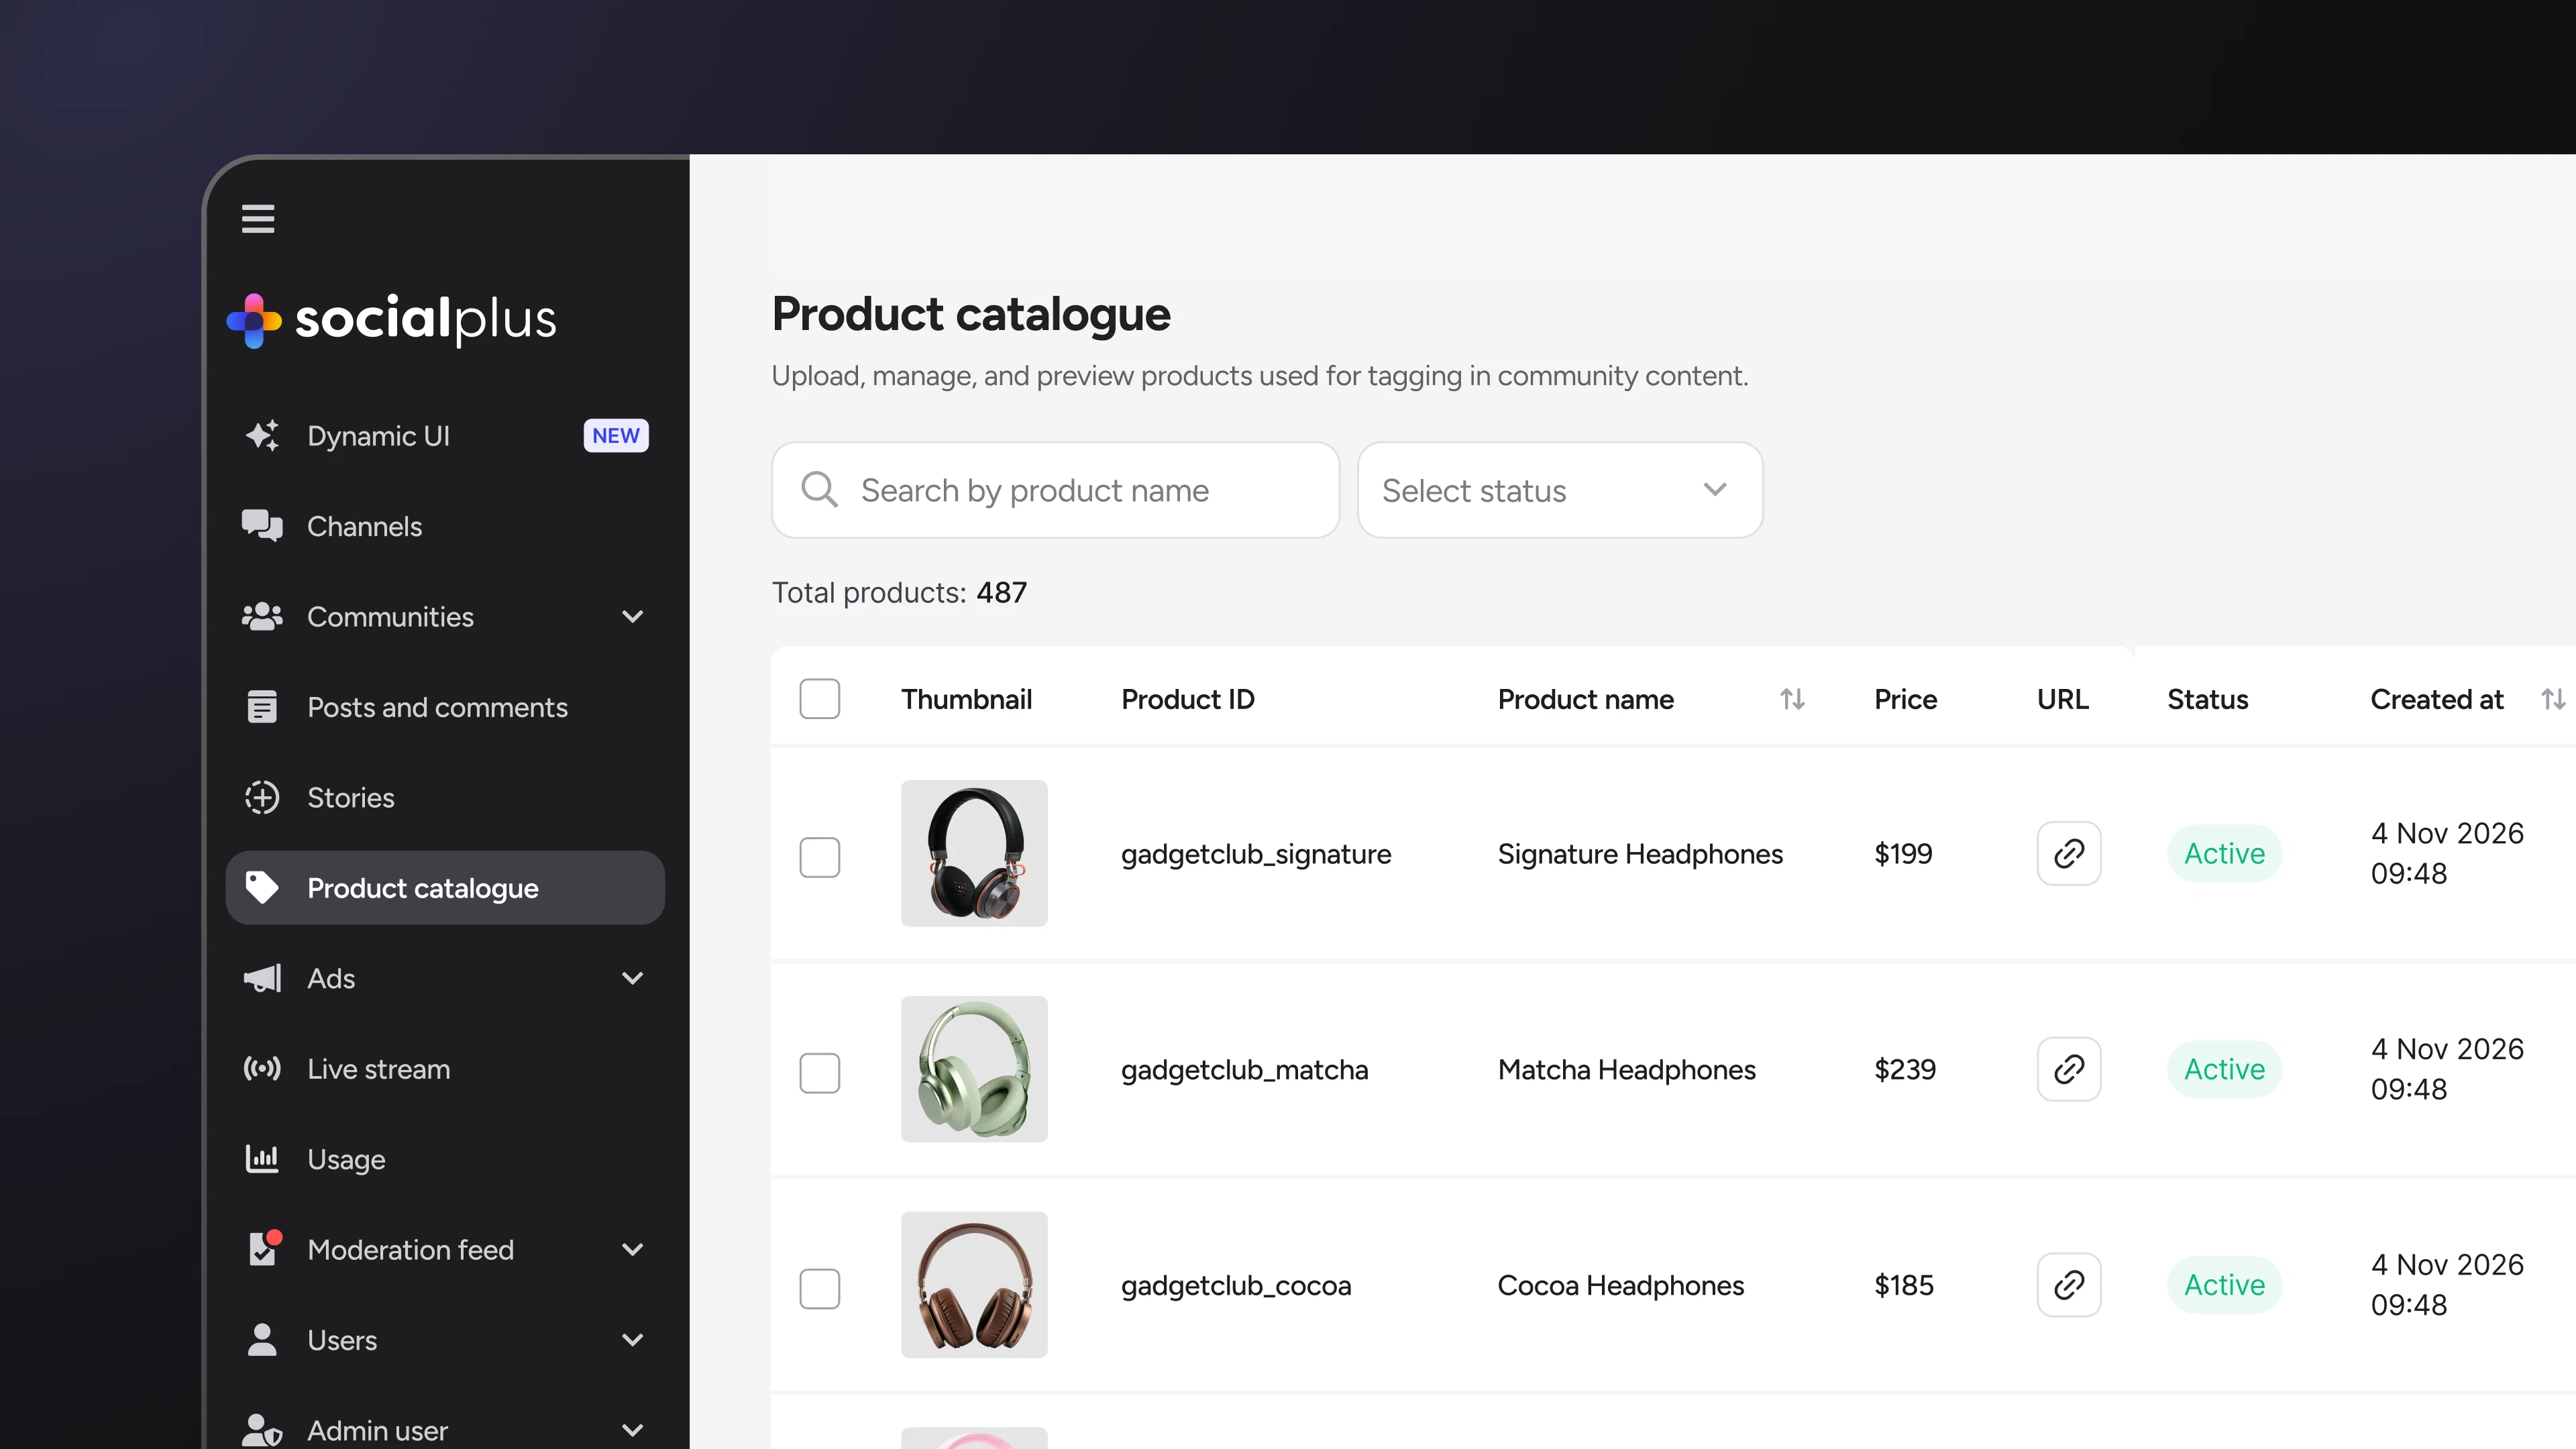Check the gadgetclub_signature row checkbox

click(x=819, y=857)
